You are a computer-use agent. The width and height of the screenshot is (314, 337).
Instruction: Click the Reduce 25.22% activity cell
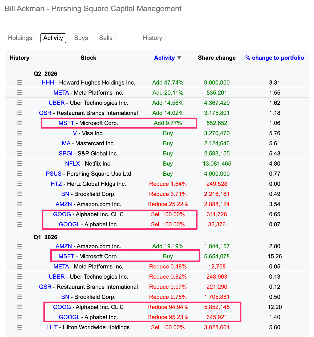168,204
